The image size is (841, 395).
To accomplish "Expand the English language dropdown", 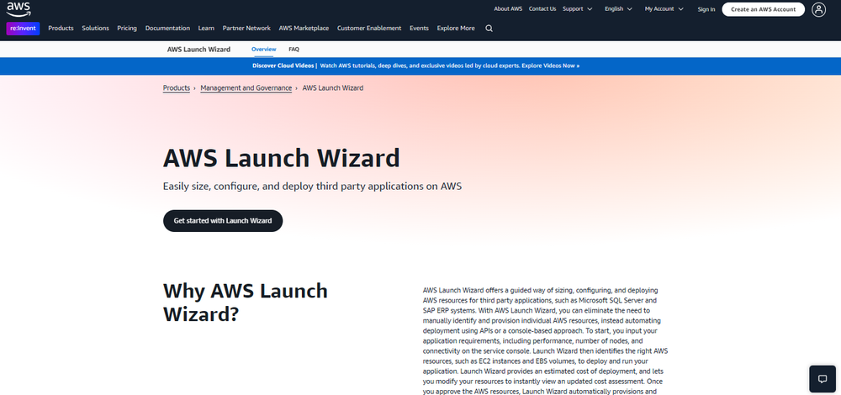I will click(618, 9).
